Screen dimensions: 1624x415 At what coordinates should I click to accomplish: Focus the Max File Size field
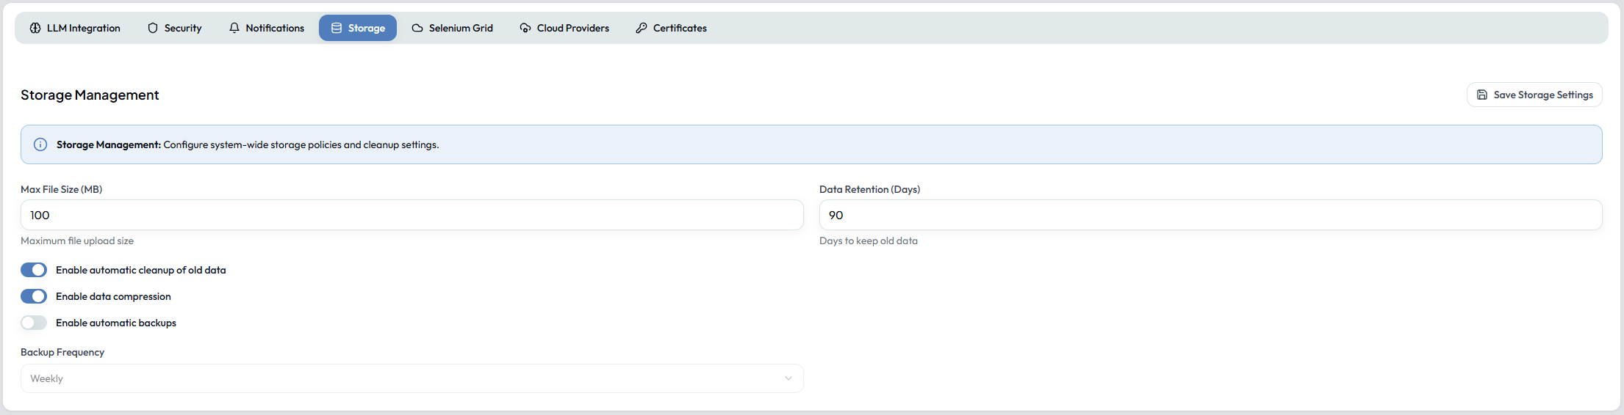412,215
